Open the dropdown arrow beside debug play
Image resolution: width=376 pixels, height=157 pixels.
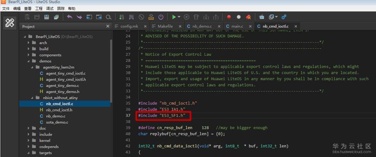179,17
